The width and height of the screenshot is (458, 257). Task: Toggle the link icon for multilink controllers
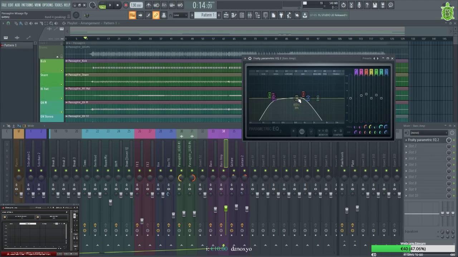point(156,15)
